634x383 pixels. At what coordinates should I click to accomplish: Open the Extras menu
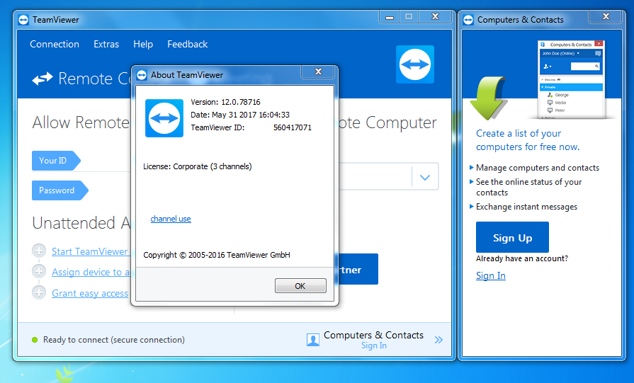pyautogui.click(x=106, y=44)
